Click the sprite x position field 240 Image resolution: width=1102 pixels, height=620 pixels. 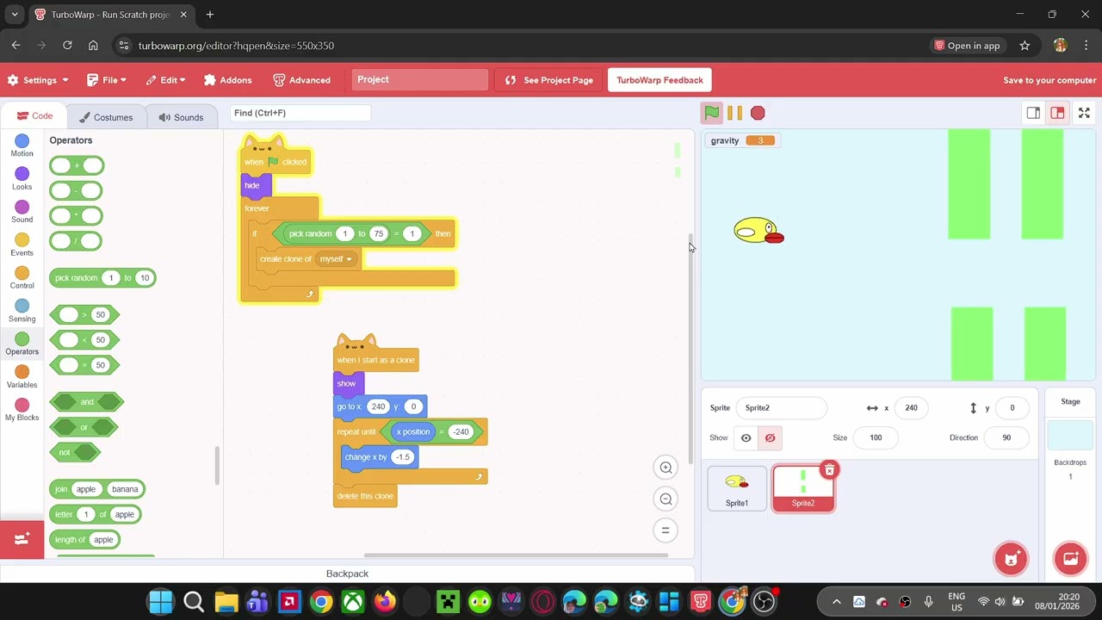[911, 408]
